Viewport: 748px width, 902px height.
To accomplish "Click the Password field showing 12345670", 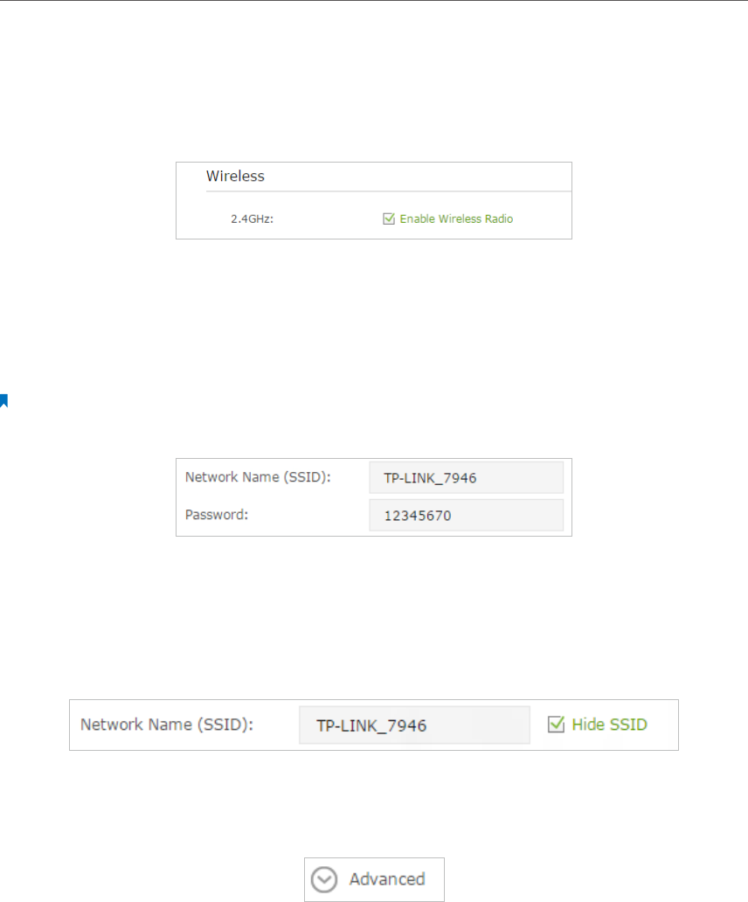I will (x=467, y=516).
